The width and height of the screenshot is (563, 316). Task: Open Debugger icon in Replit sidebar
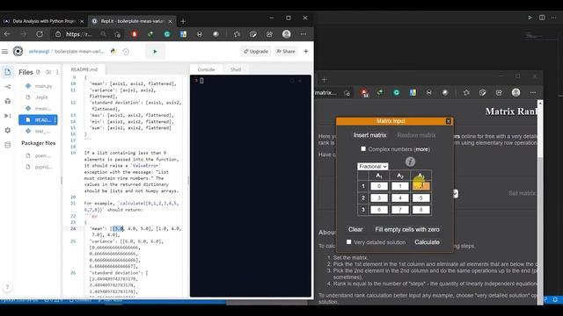(x=8, y=115)
